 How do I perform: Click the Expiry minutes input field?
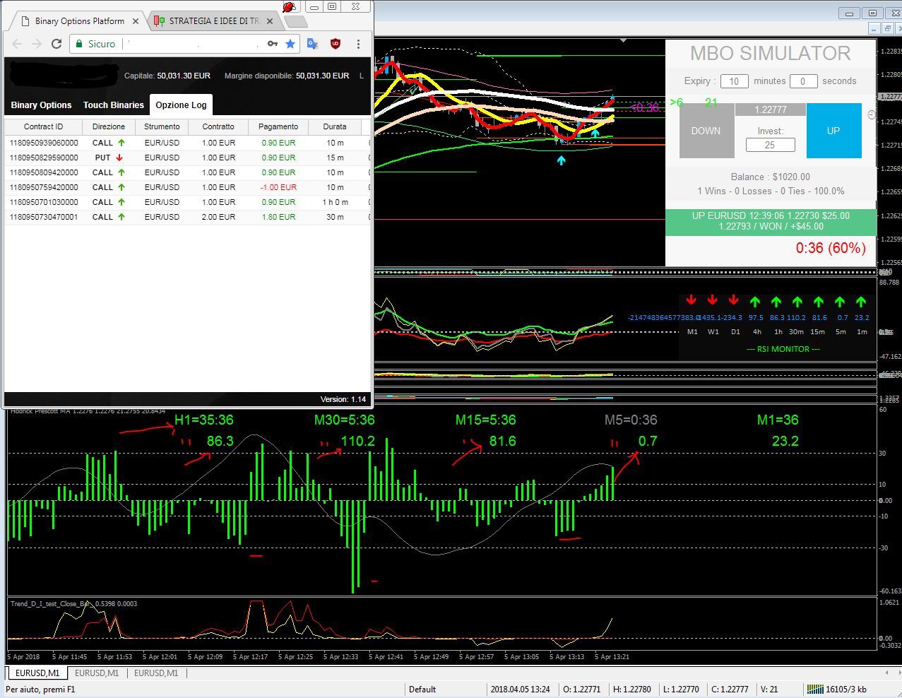734,81
